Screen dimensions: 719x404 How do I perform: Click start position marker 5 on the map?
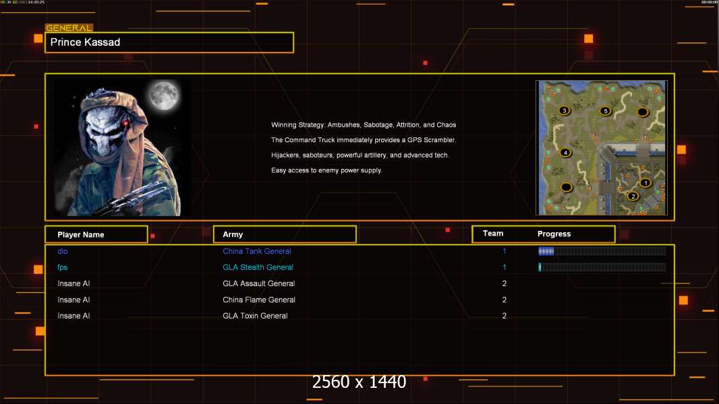click(x=605, y=110)
